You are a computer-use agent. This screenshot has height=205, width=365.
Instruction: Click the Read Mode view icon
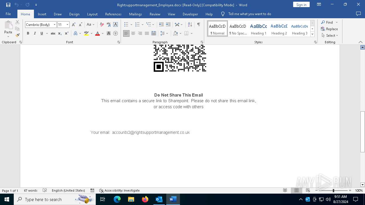[285, 190]
